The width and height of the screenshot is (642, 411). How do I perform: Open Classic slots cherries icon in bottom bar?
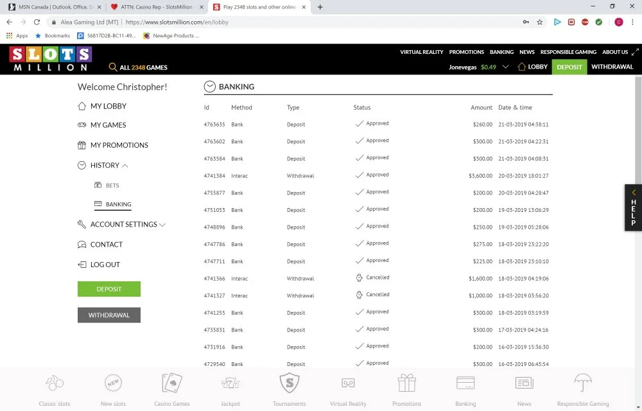coord(55,383)
